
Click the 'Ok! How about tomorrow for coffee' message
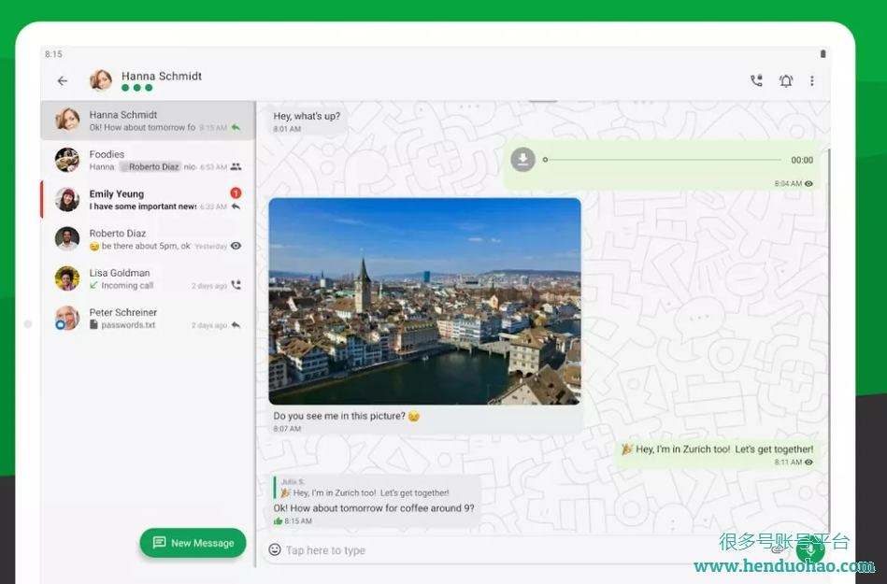point(374,508)
